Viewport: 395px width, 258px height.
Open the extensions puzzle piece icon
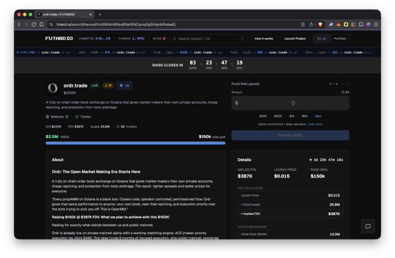[361, 24]
